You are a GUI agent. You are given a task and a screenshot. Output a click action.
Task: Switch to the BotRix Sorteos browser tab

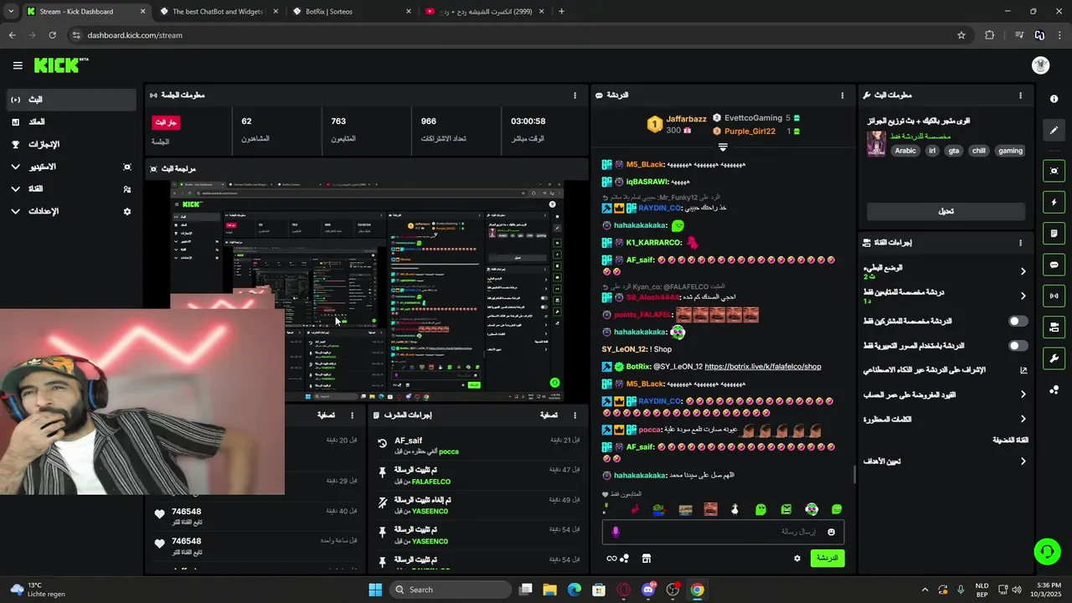click(350, 12)
